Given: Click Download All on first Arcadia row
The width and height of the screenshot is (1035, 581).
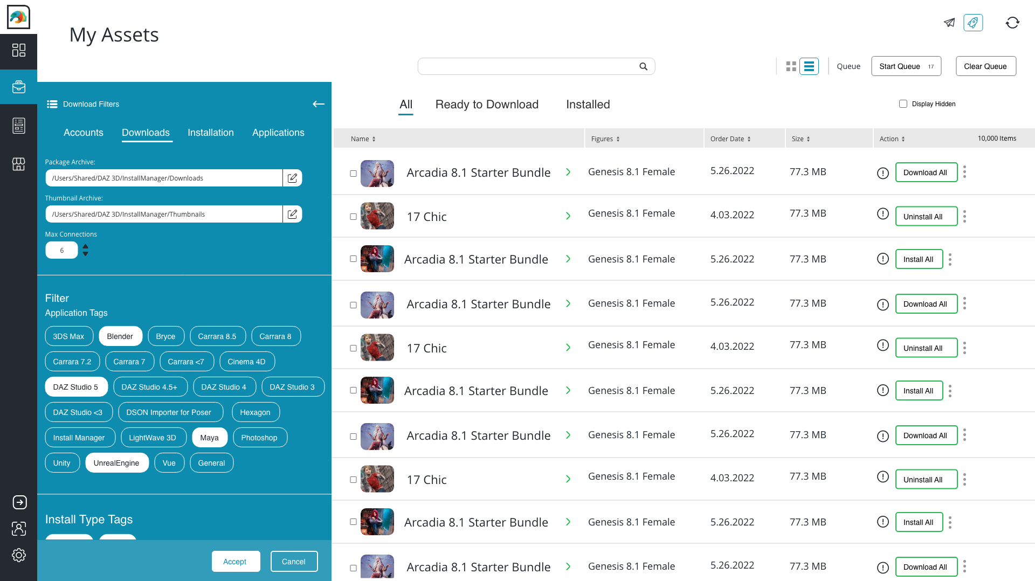Looking at the screenshot, I should 926,172.
